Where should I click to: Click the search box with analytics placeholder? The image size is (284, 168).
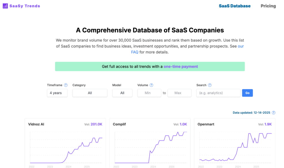tap(218, 93)
